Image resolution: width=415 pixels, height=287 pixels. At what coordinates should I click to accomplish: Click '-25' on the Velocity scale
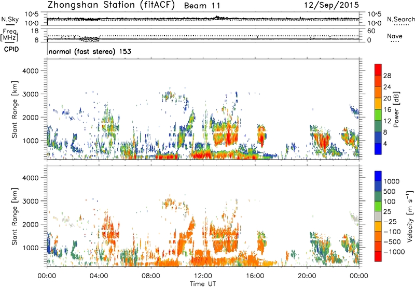(x=390, y=222)
